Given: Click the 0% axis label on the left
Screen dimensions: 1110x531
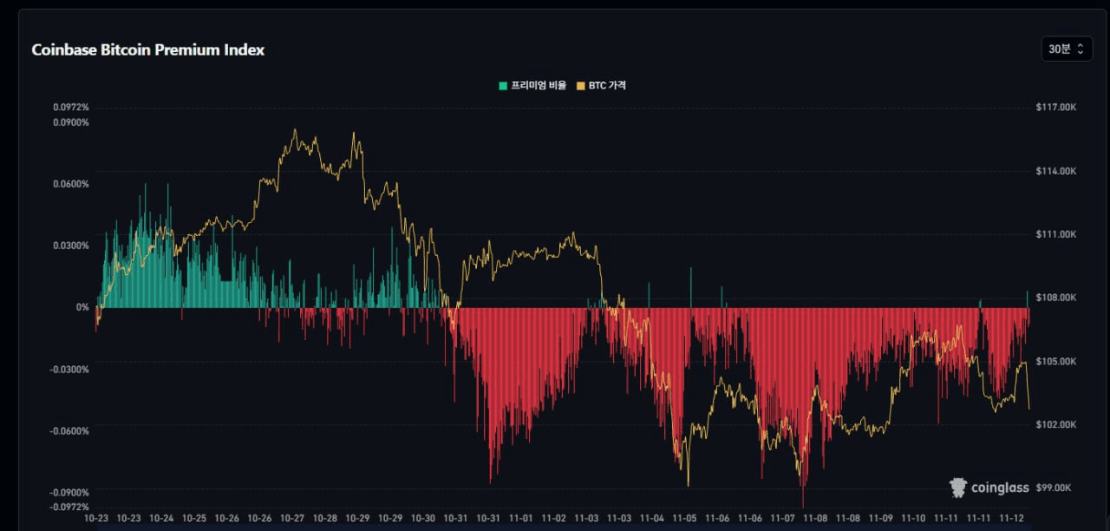Looking at the screenshot, I should tap(82, 306).
